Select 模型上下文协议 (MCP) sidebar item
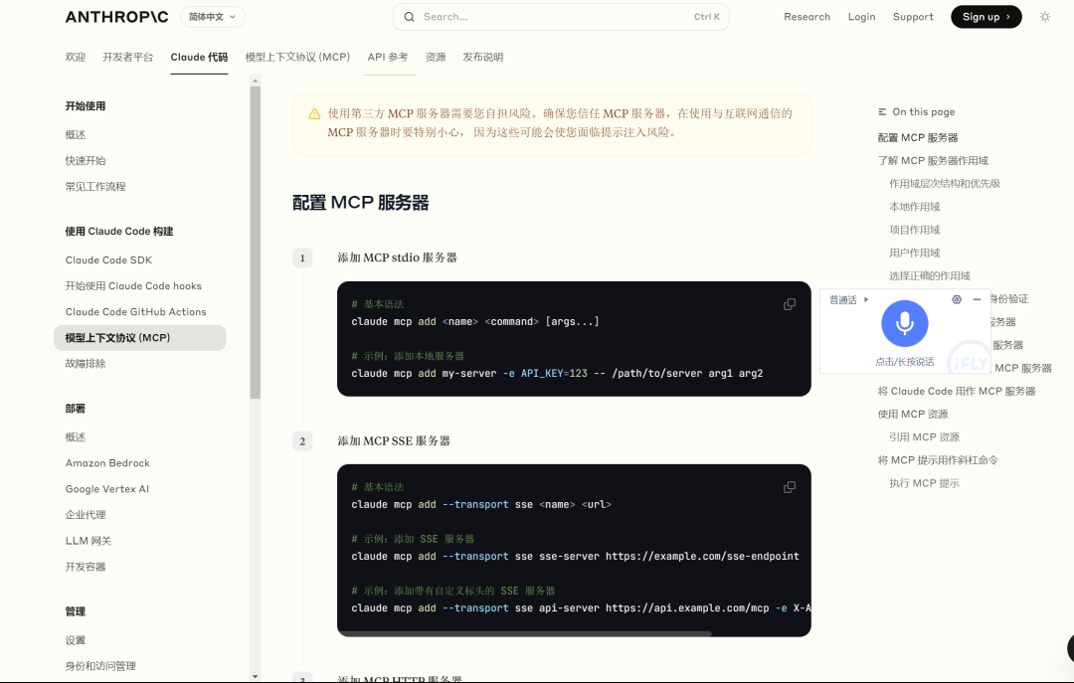1074x683 pixels. 140,338
